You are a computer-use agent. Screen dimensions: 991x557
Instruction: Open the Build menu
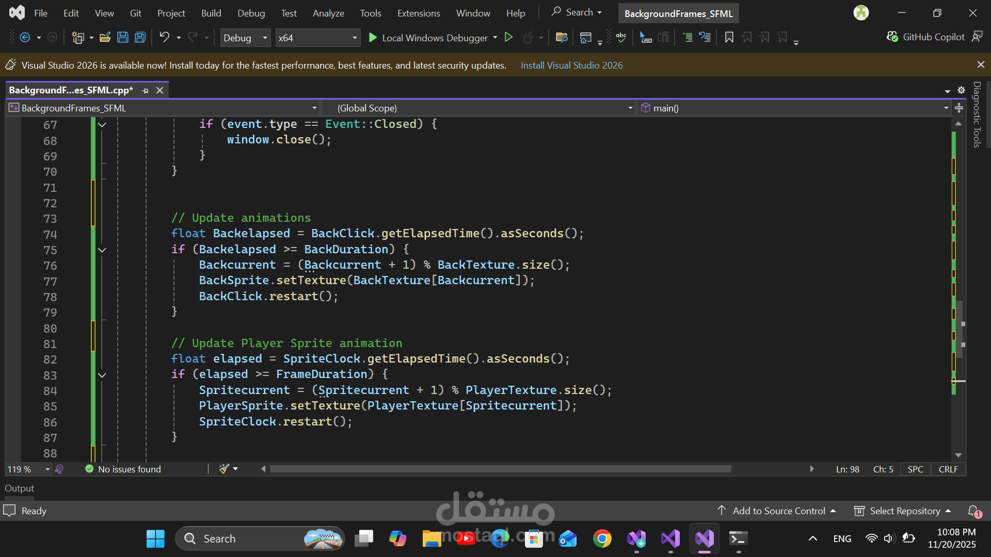[211, 13]
